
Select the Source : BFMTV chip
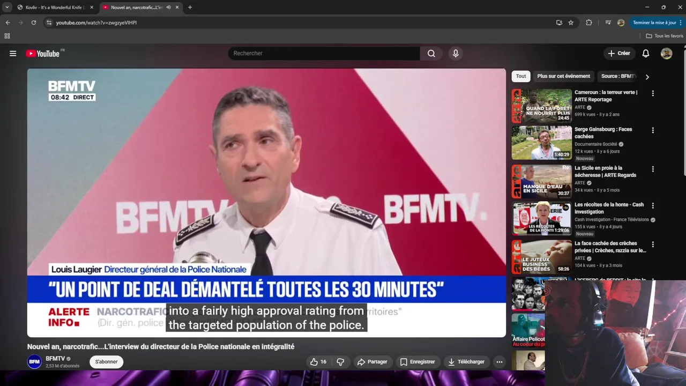pos(618,76)
